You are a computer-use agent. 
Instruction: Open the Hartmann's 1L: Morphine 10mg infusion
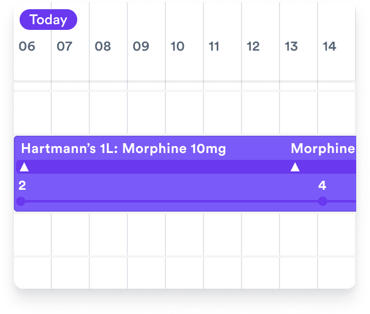click(123, 149)
